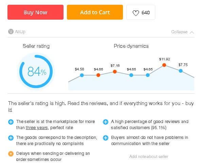Add a note about the seller
The height and width of the screenshot is (166, 215).
[148, 157]
